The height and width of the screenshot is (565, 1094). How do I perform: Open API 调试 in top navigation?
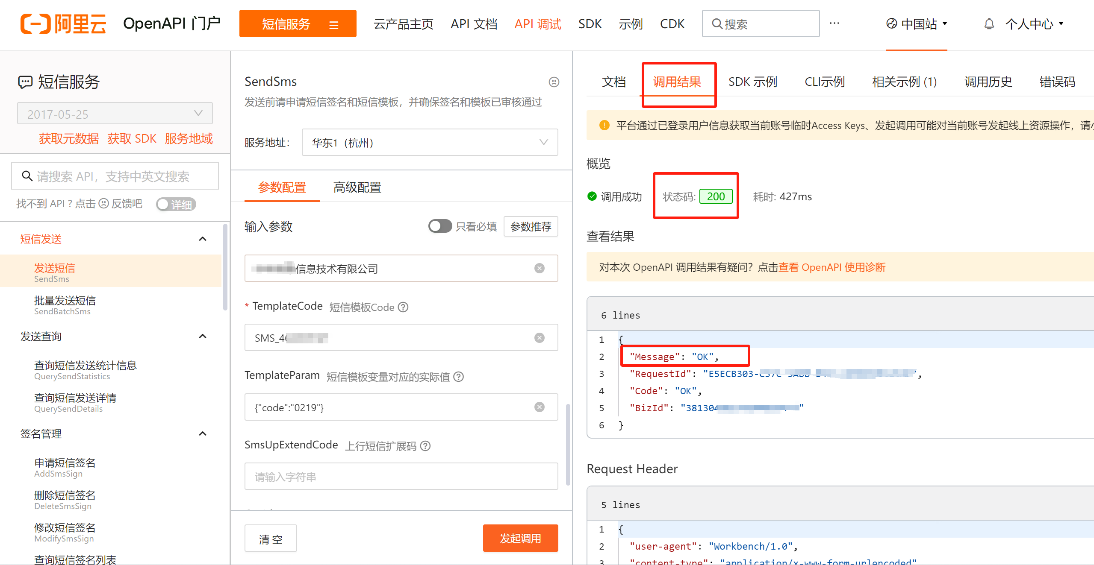tap(538, 24)
